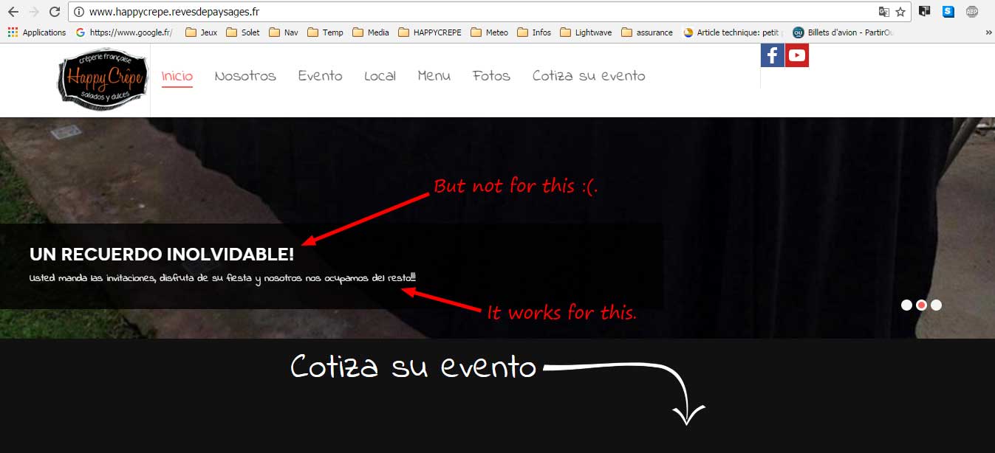Image resolution: width=995 pixels, height=453 pixels.
Task: Open the HAPPYCREPE bookmarks folder
Action: coord(430,32)
